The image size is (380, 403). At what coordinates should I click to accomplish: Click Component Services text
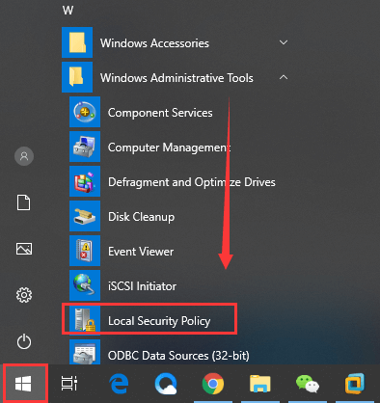click(x=160, y=113)
